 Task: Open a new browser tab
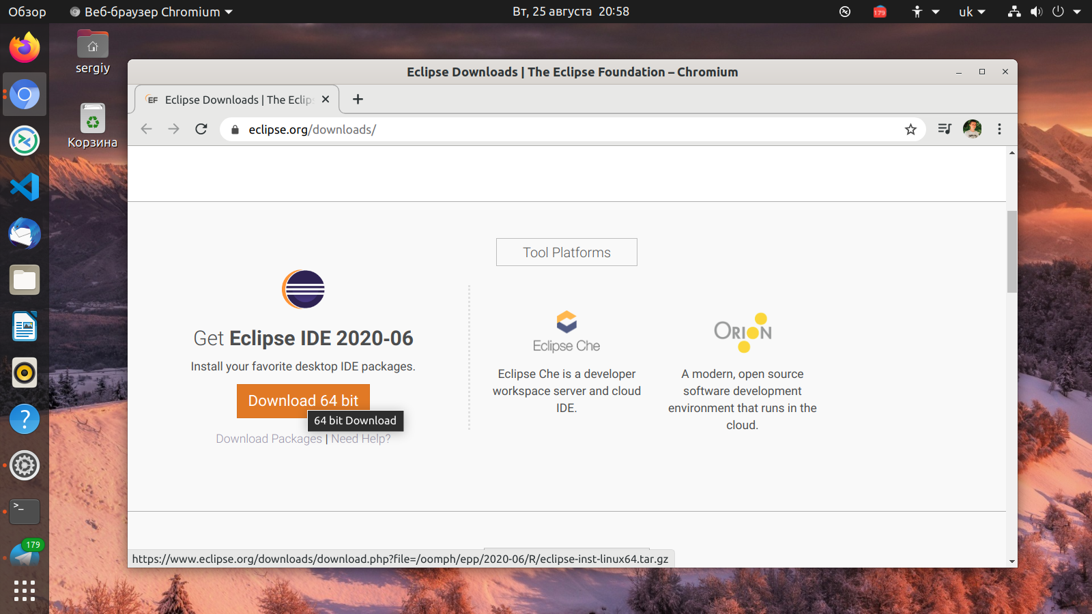(358, 100)
